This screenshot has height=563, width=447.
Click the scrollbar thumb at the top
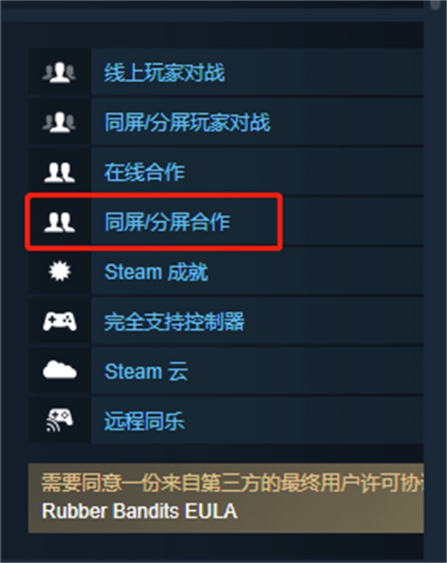click(x=435, y=4)
